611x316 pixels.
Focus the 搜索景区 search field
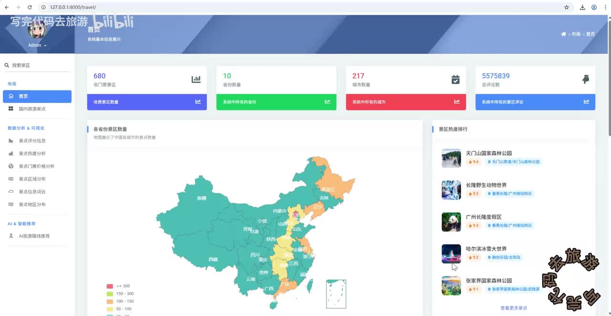click(40, 65)
